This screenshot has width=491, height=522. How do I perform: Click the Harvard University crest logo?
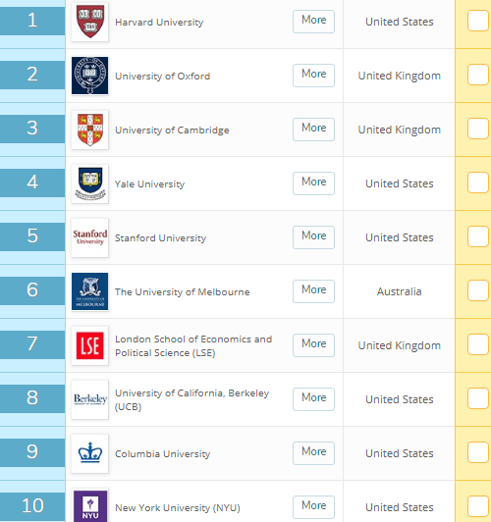click(x=90, y=22)
